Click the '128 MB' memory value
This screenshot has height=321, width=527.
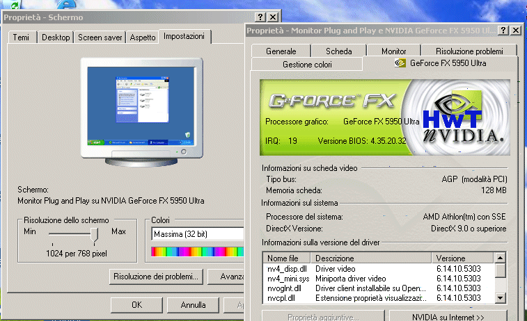click(x=494, y=190)
